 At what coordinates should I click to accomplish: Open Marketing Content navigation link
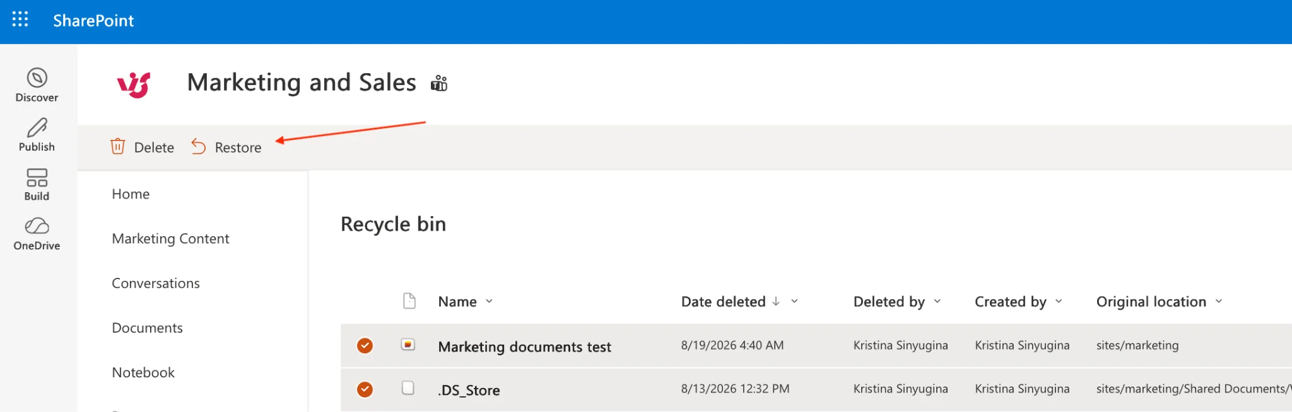(170, 239)
